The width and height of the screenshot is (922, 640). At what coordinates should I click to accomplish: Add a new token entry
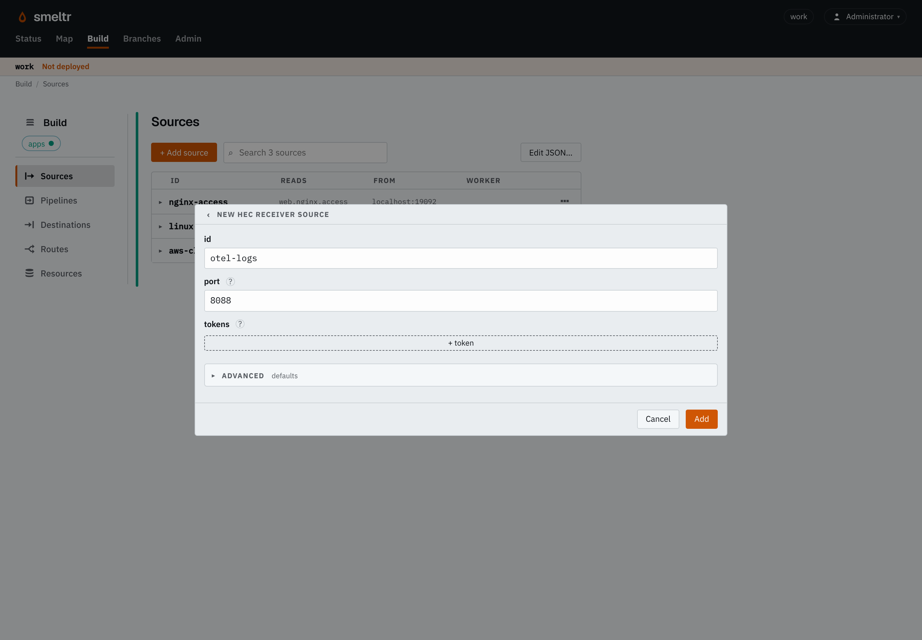click(x=461, y=343)
